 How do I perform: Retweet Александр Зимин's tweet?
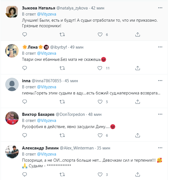coord(63,174)
